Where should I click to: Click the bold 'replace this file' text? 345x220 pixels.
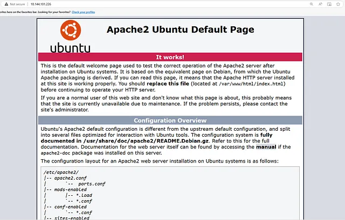(168, 84)
